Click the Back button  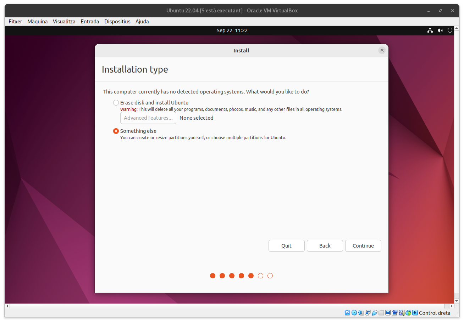coord(325,246)
